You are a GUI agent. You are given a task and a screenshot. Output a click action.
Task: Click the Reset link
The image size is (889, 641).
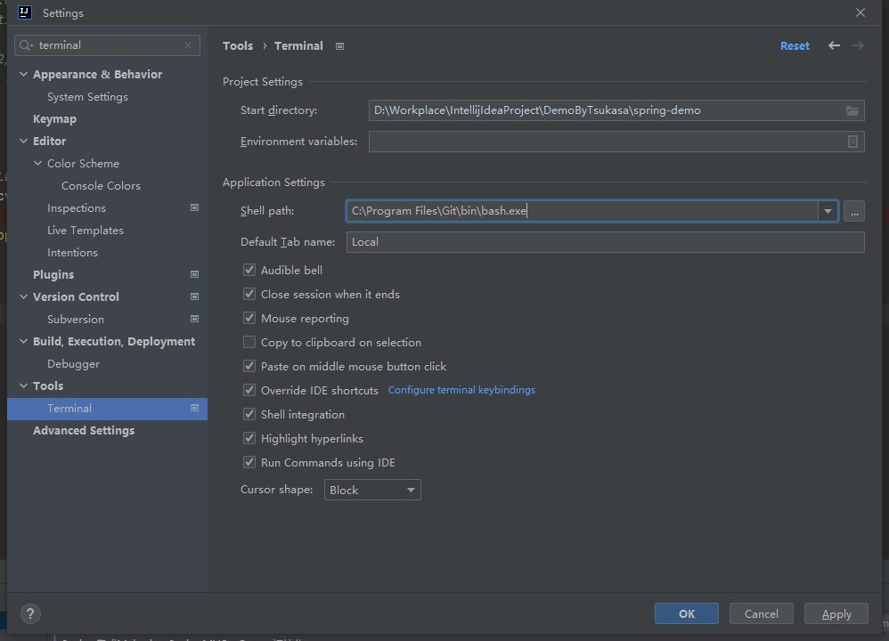click(795, 46)
